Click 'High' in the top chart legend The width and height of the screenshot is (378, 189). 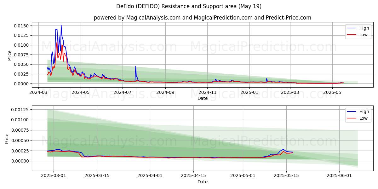(364, 28)
